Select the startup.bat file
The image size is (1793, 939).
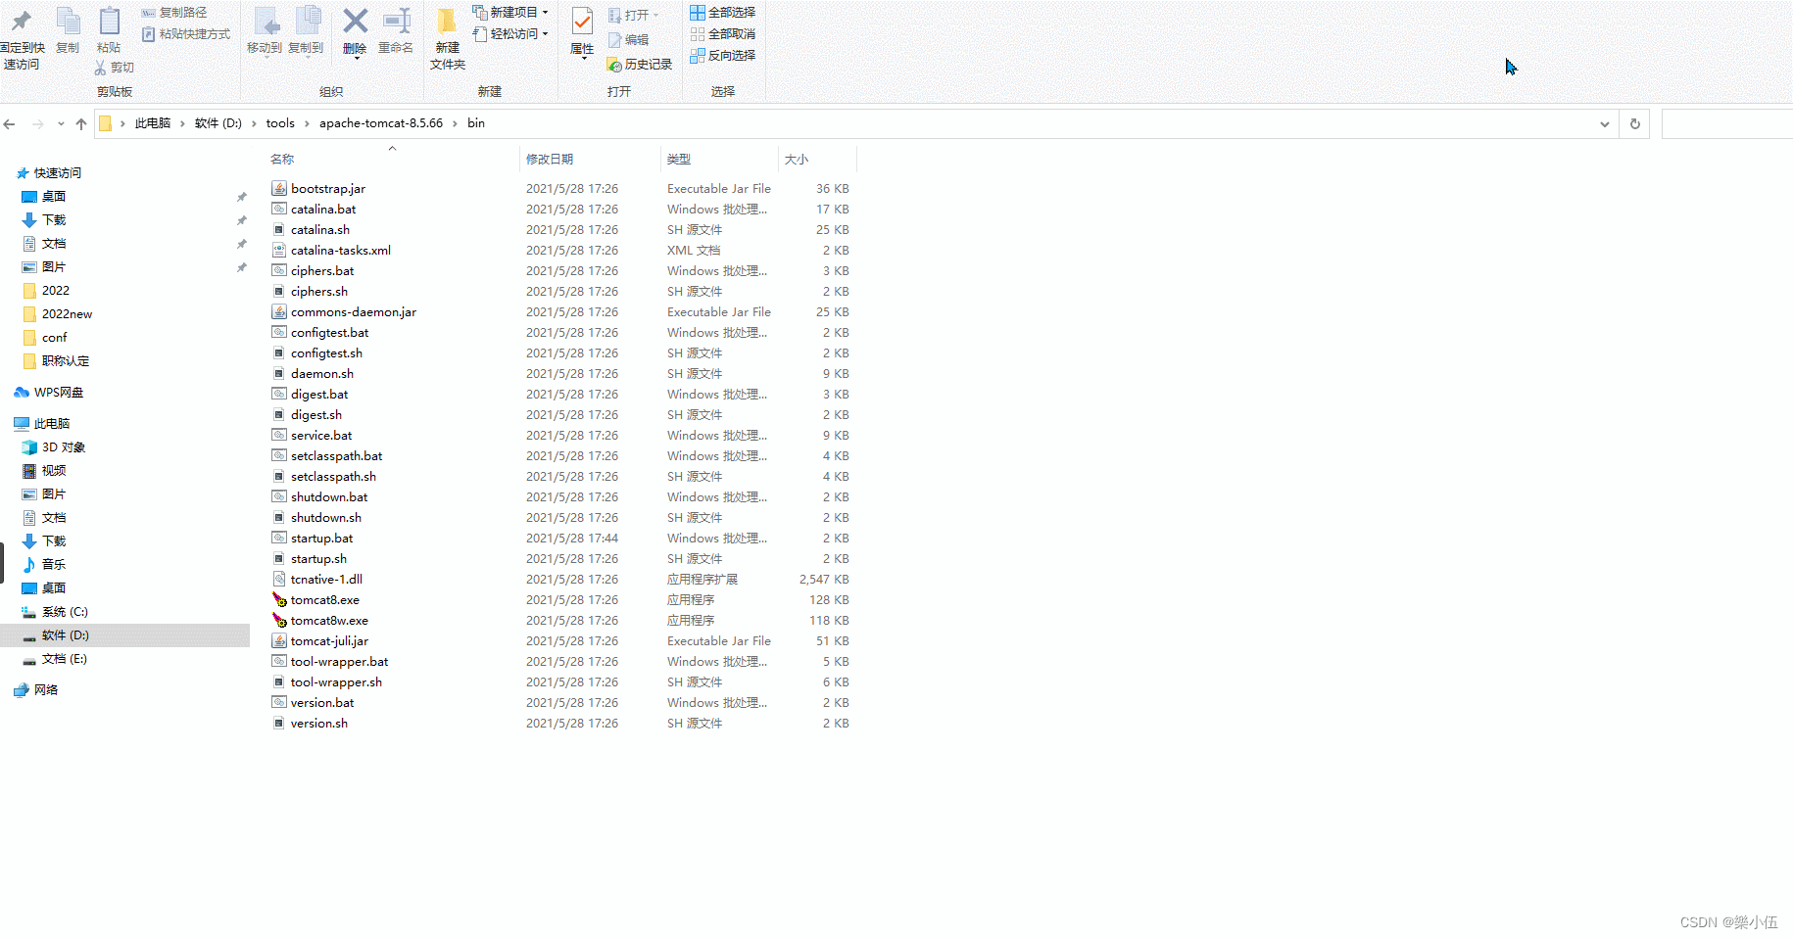pyautogui.click(x=321, y=539)
